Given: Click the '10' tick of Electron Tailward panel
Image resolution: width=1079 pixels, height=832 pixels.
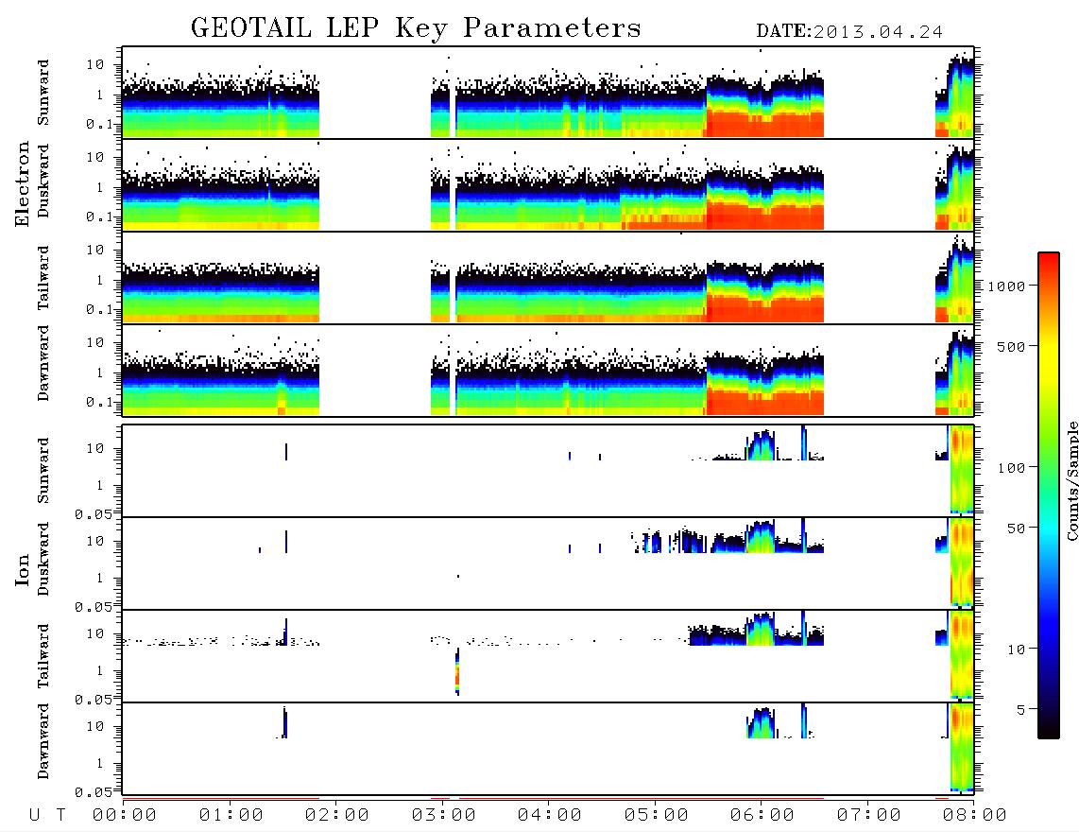Looking at the screenshot, I should pos(95,250).
